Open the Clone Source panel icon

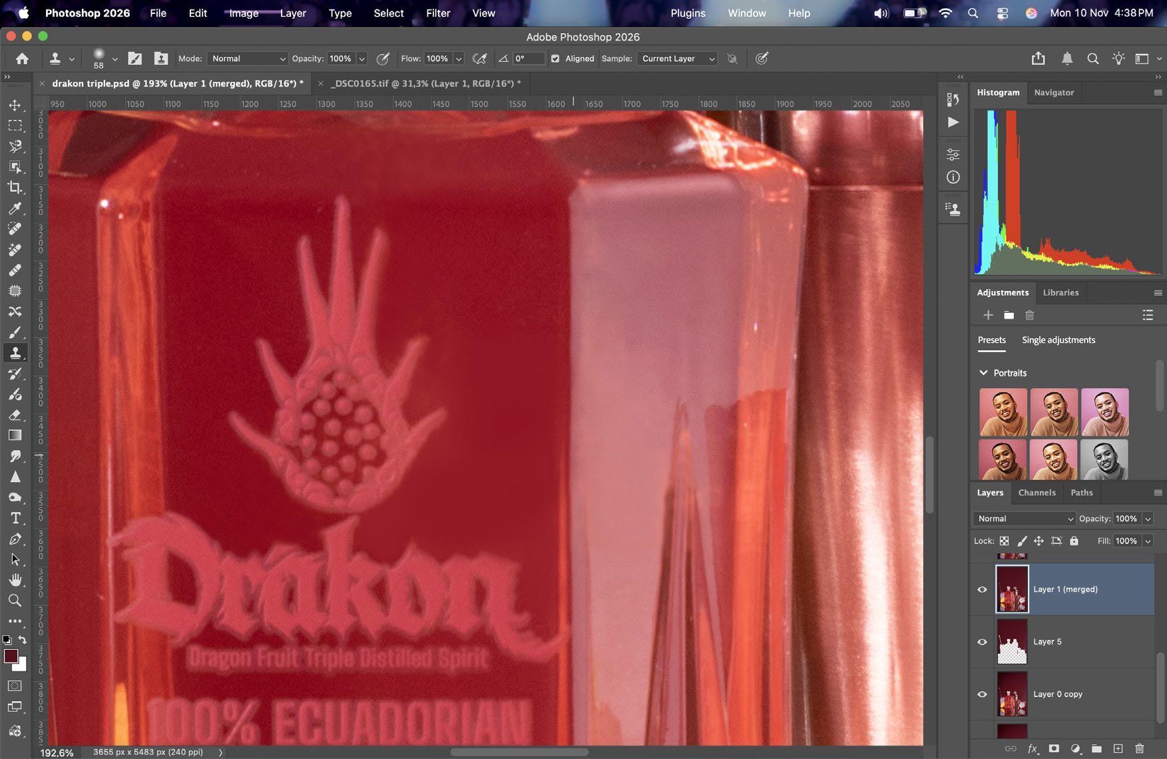point(953,210)
